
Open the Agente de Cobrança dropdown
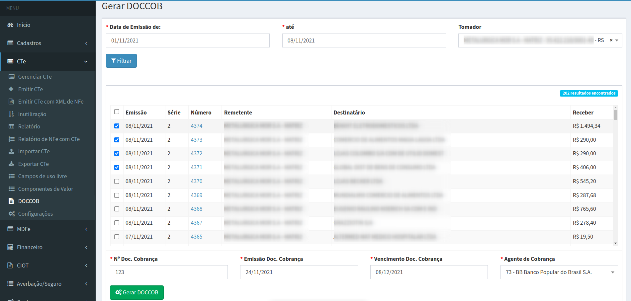pos(559,272)
